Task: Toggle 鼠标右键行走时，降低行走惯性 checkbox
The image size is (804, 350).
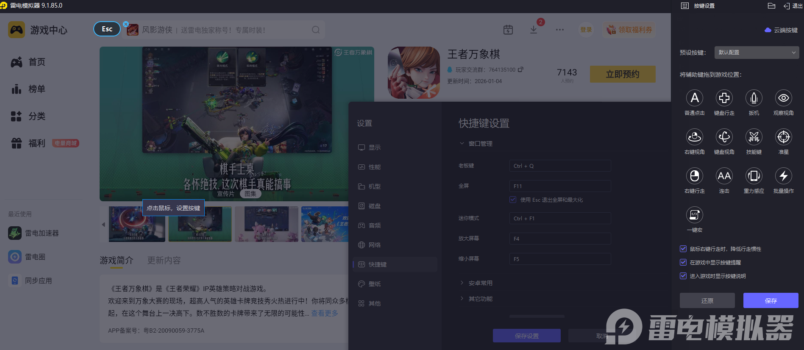Action: (x=683, y=249)
